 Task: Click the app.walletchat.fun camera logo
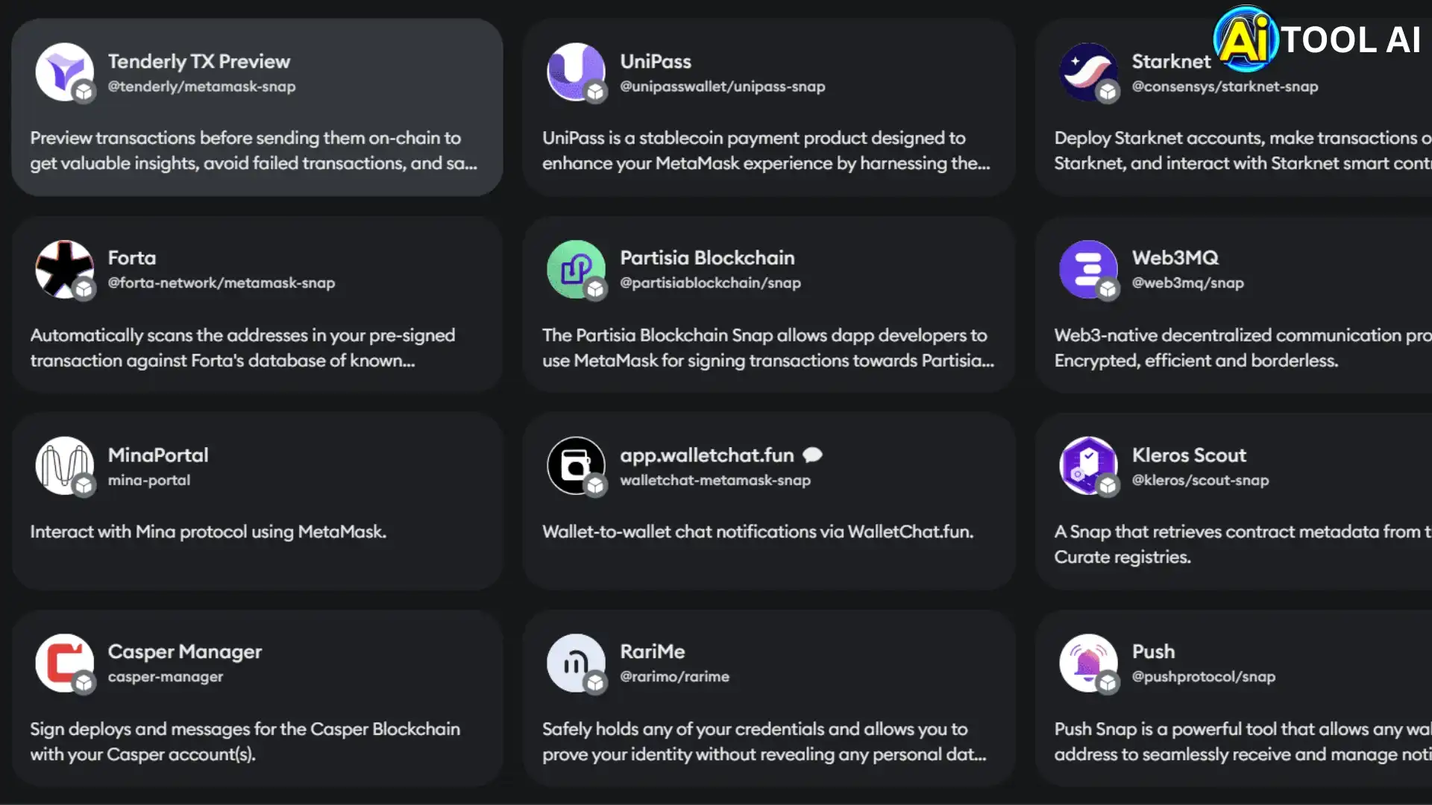tap(576, 466)
